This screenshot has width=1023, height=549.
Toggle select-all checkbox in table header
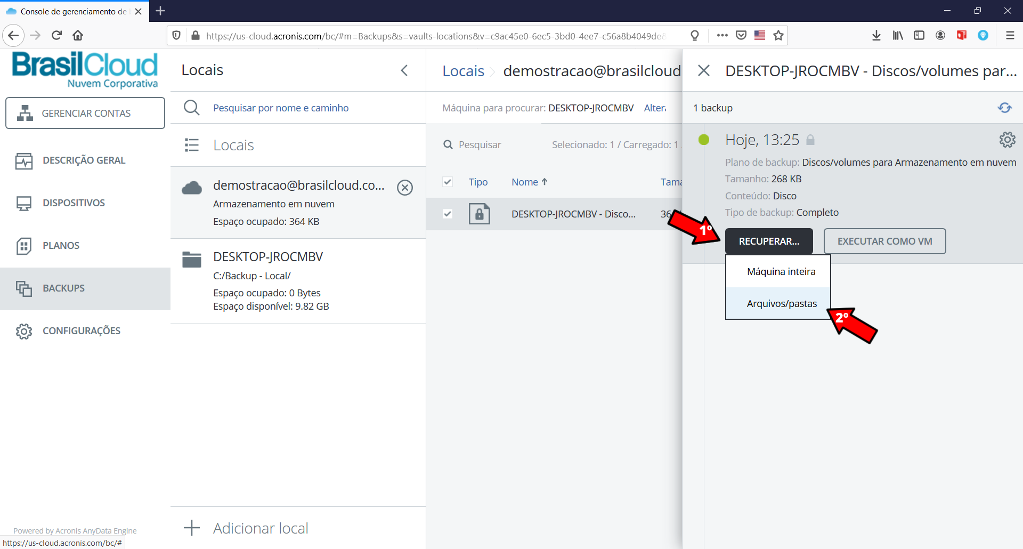448,182
